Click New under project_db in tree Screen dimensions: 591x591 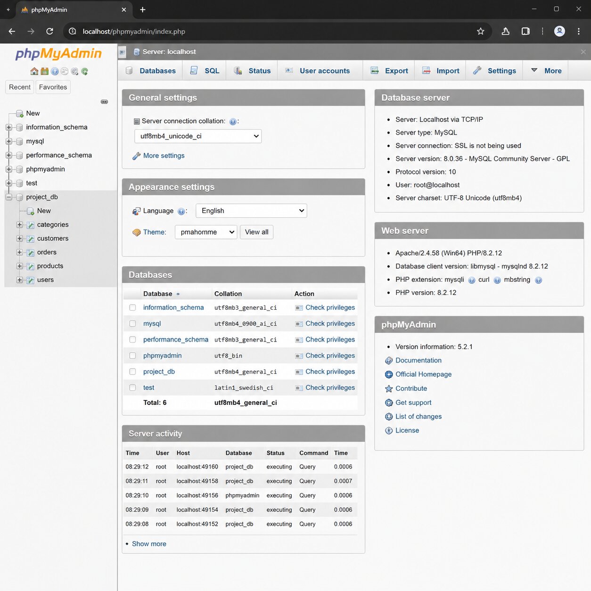[44, 211]
